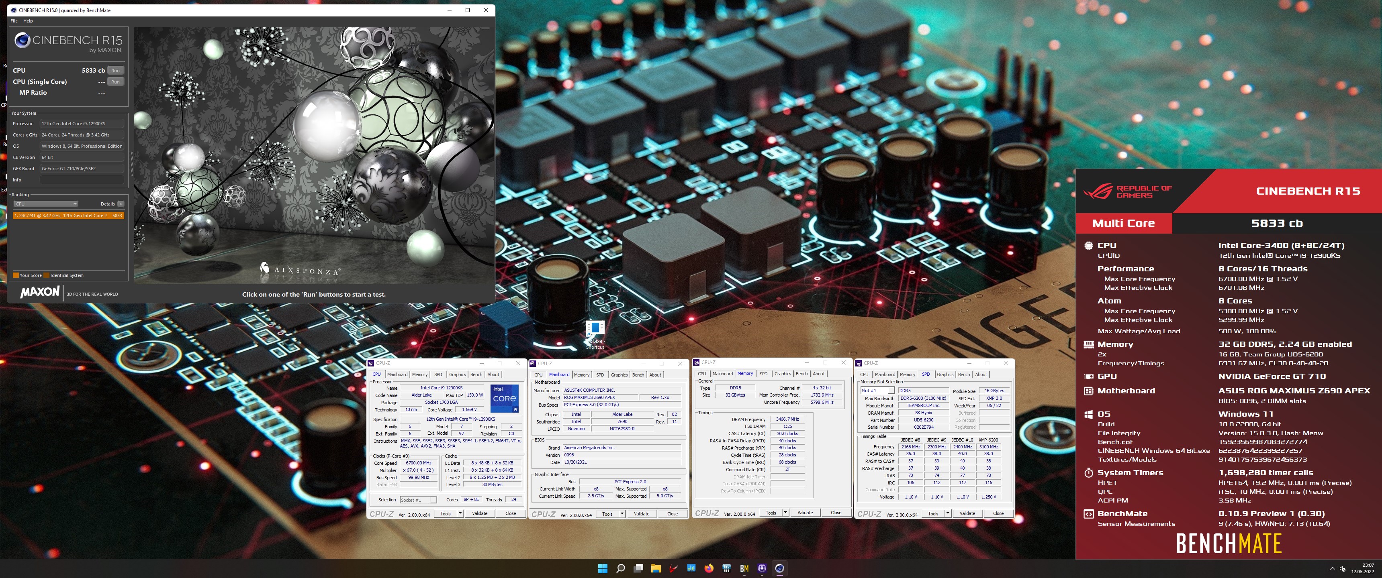The width and height of the screenshot is (1382, 578).
Task: Click Core Speed value 6700.00 MHz
Action: click(x=419, y=463)
